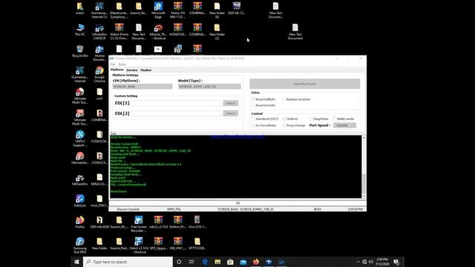Enable the AutoBoot (EXT) checkbox
475x267 pixels.
(x=253, y=119)
